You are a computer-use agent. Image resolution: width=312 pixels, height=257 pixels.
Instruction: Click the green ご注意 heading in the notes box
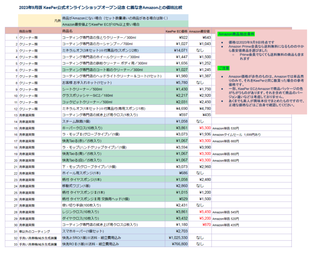tap(223, 68)
